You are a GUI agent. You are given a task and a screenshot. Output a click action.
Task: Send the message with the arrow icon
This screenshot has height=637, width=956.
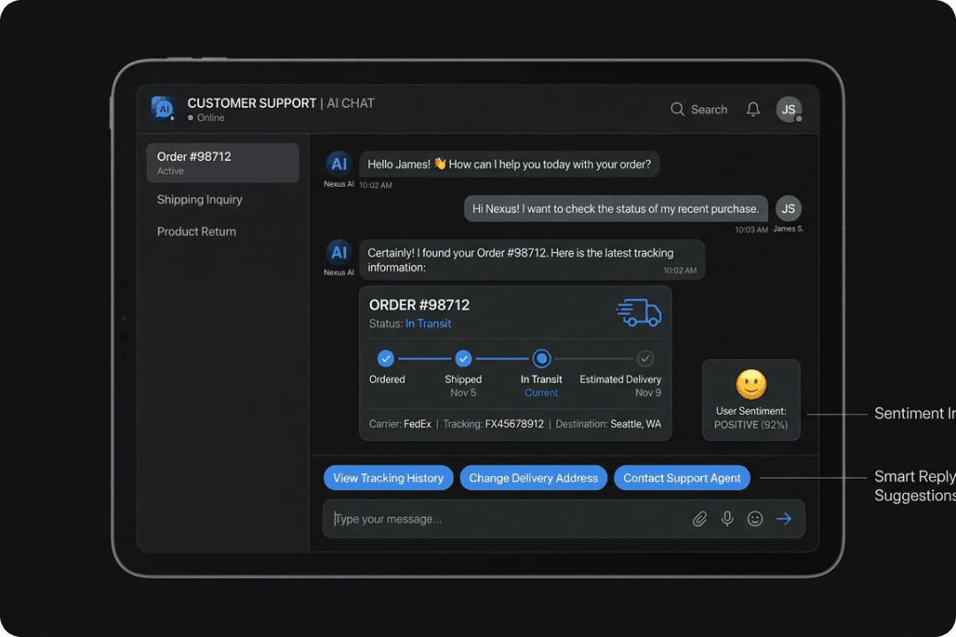pos(783,518)
